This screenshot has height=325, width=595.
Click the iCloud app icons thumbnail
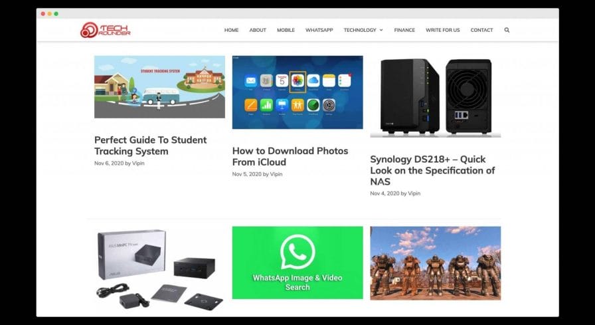click(297, 92)
